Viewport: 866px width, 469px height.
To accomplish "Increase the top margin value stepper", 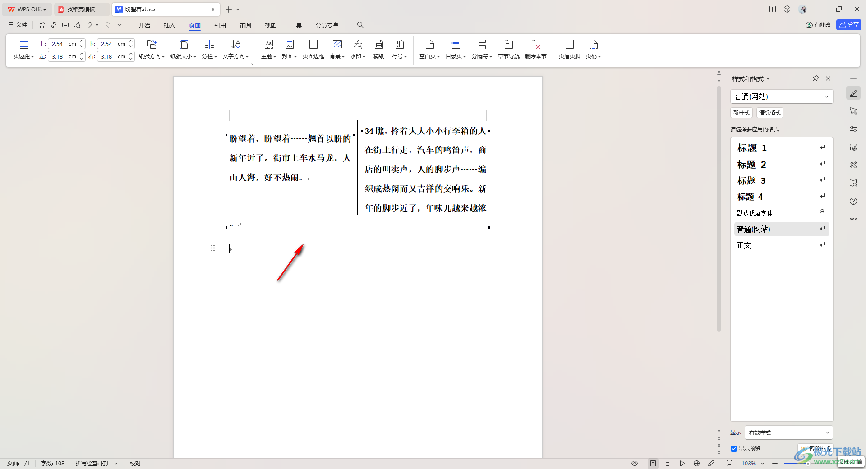I will [x=82, y=41].
